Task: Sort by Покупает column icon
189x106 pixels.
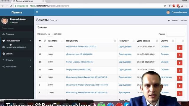Action: click(x=133, y=41)
